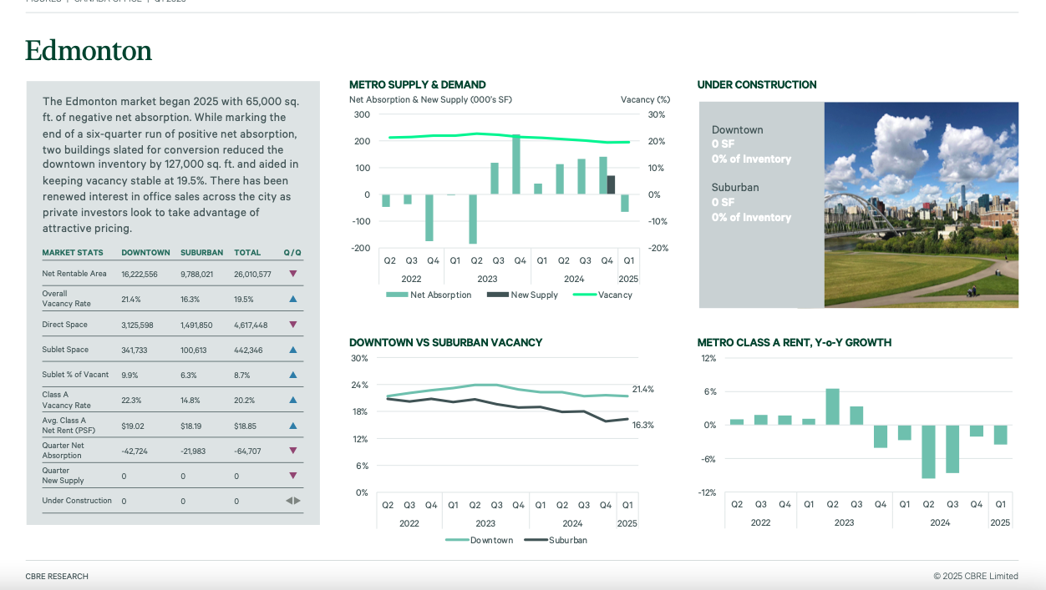This screenshot has width=1046, height=590.
Task: Click the Under Construction left-right arrows icon
Action: click(292, 501)
